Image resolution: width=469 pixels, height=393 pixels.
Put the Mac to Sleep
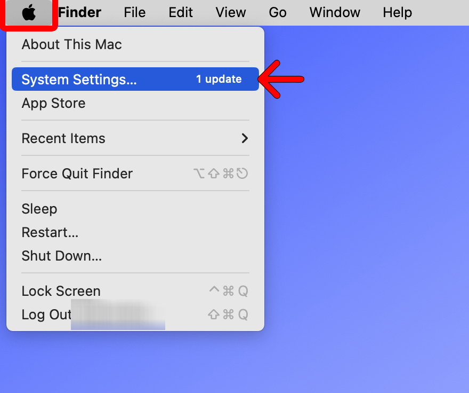[x=39, y=209]
